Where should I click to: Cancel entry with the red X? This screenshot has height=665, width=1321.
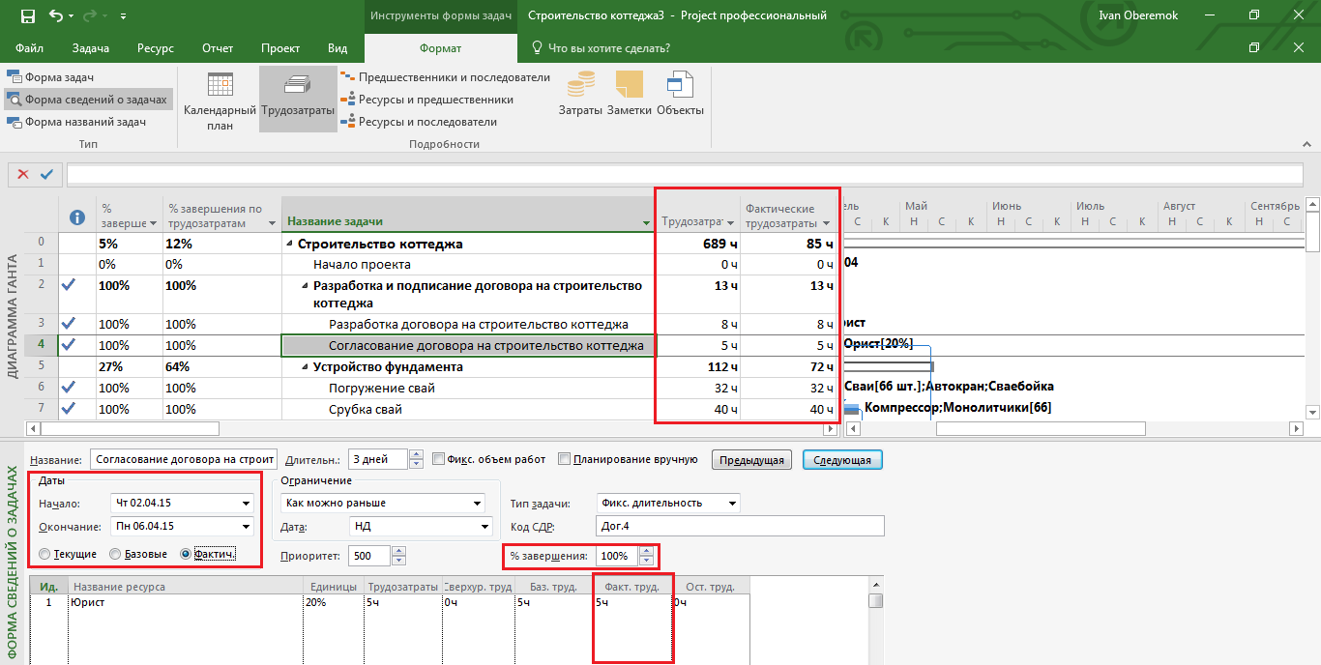[23, 174]
